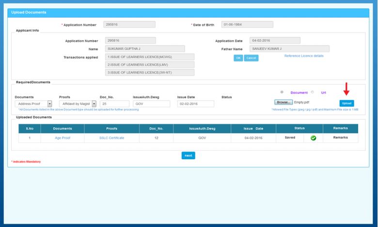
Task: Click the Date of Birth field
Action: (247, 25)
